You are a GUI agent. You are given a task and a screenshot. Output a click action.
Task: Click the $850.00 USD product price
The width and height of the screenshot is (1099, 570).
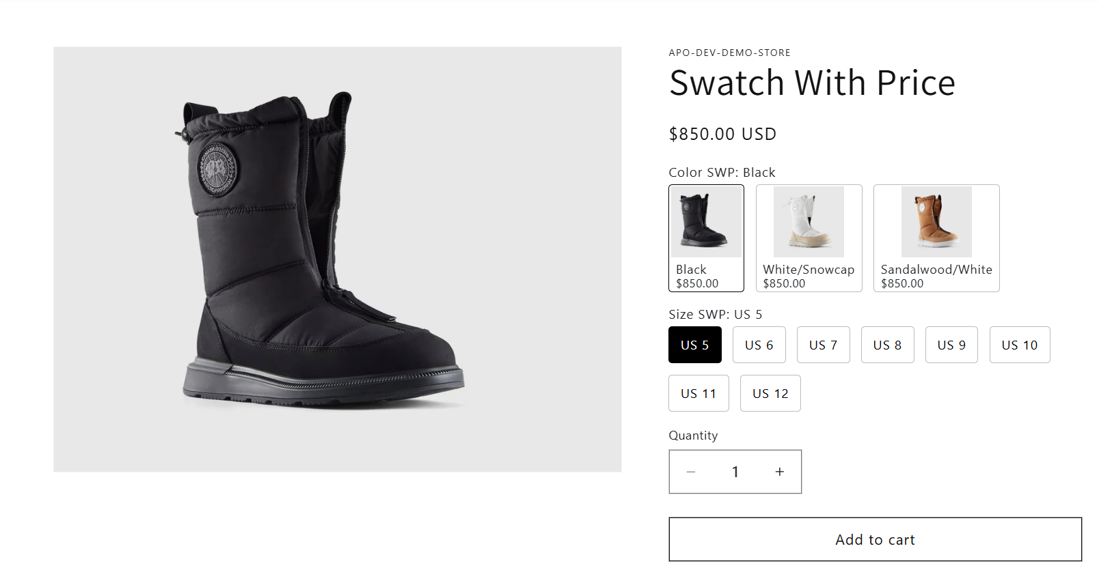coord(722,134)
